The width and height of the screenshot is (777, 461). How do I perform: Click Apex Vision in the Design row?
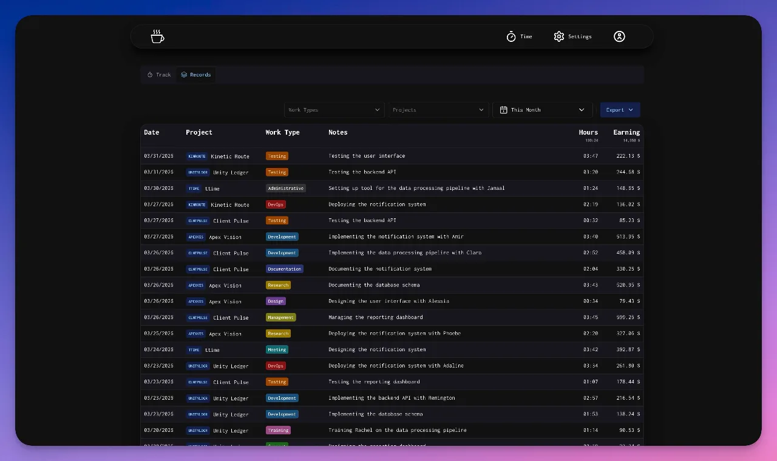point(225,301)
